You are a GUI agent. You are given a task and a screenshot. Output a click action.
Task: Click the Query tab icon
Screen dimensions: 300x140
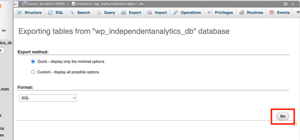click(99, 13)
